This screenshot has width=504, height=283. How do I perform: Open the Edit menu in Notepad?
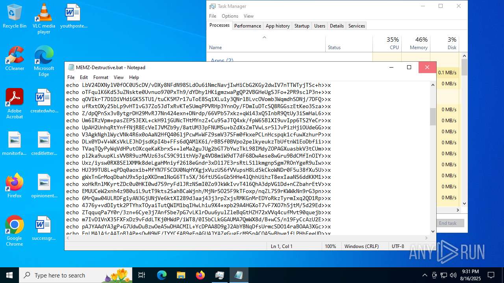pyautogui.click(x=84, y=77)
